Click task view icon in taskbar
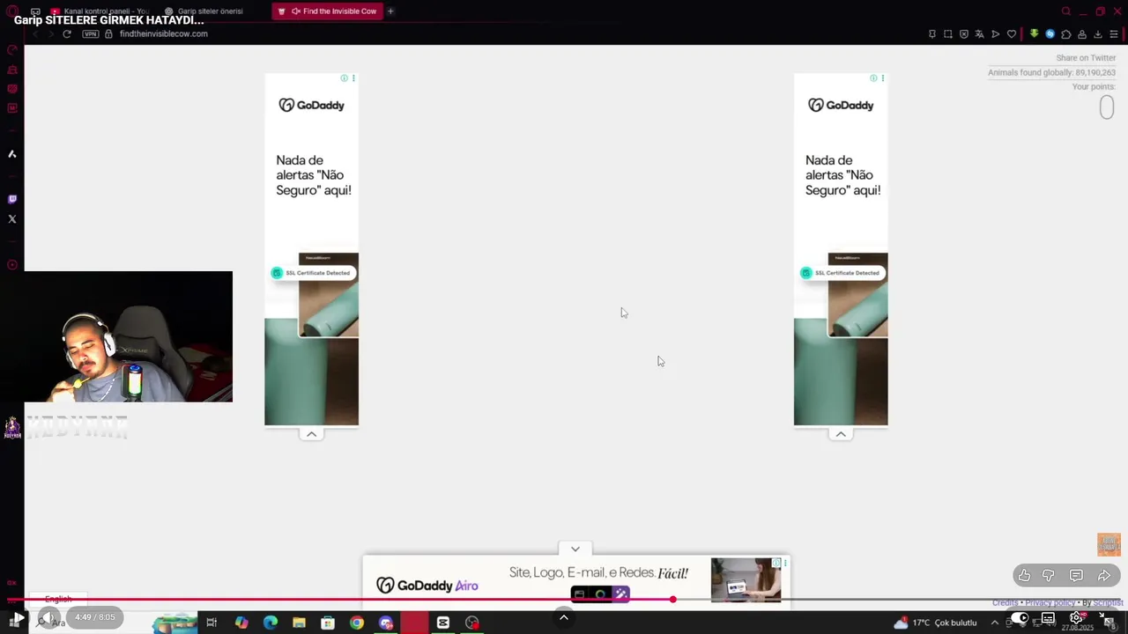Screen dimensions: 1128x634 click(211, 623)
